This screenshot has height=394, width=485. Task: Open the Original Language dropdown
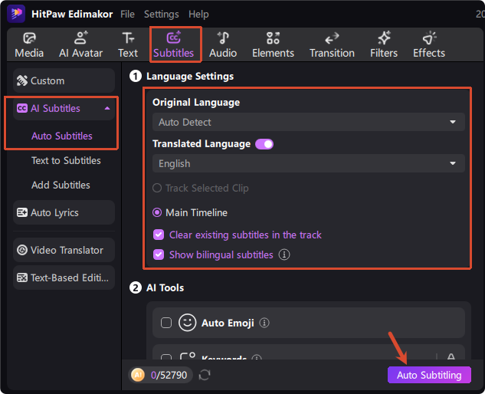coord(308,122)
